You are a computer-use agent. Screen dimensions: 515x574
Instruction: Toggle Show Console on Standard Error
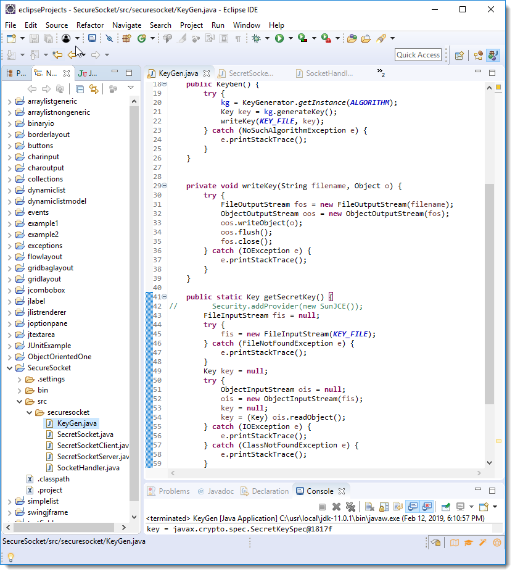(427, 507)
